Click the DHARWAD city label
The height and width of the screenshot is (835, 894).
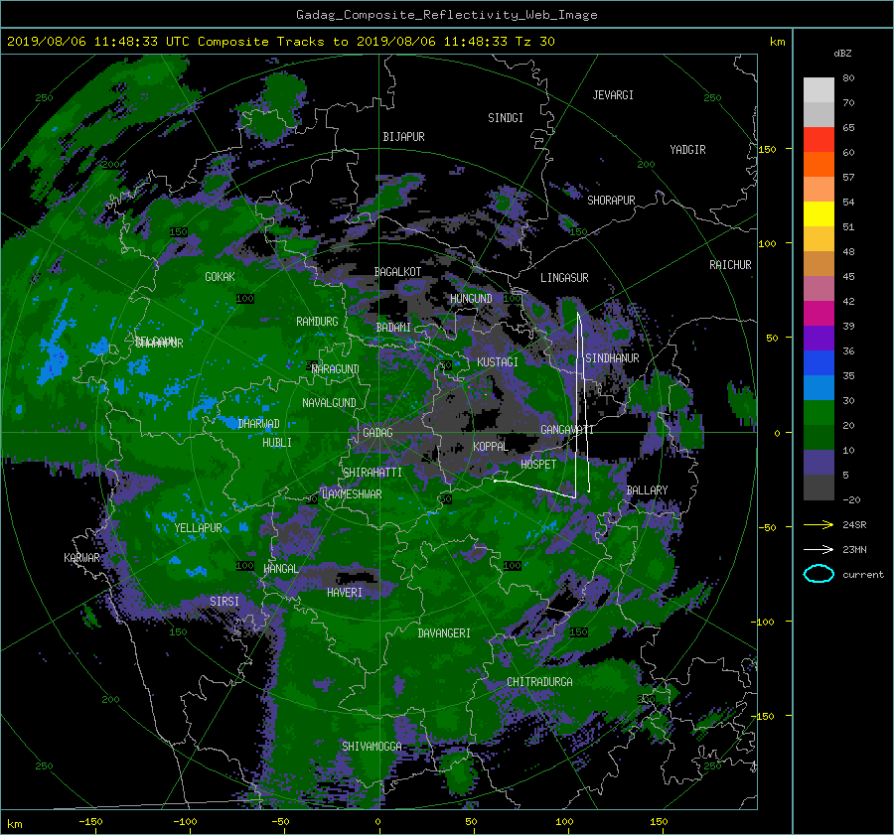click(258, 424)
